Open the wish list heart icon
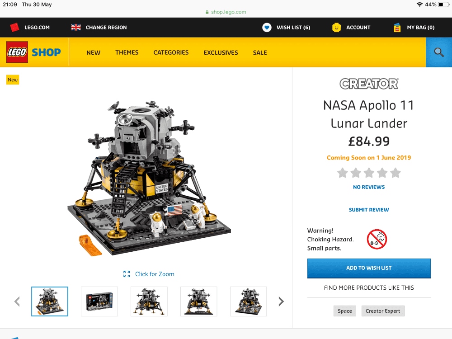Viewport: 452px width, 339px height. coord(267,28)
